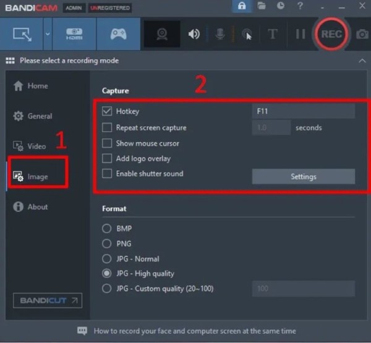Toggle the microphone icon

(220, 34)
